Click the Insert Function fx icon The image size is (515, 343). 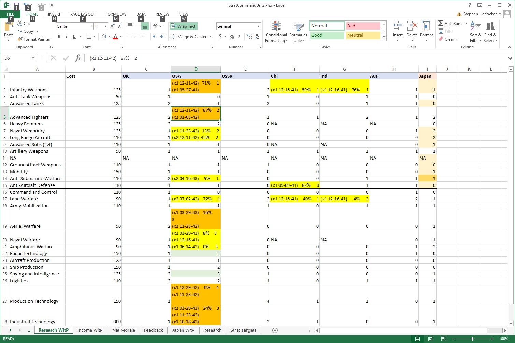pyautogui.click(x=78, y=58)
